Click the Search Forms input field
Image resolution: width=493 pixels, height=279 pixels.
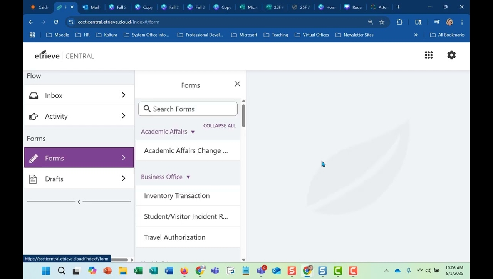188,109
